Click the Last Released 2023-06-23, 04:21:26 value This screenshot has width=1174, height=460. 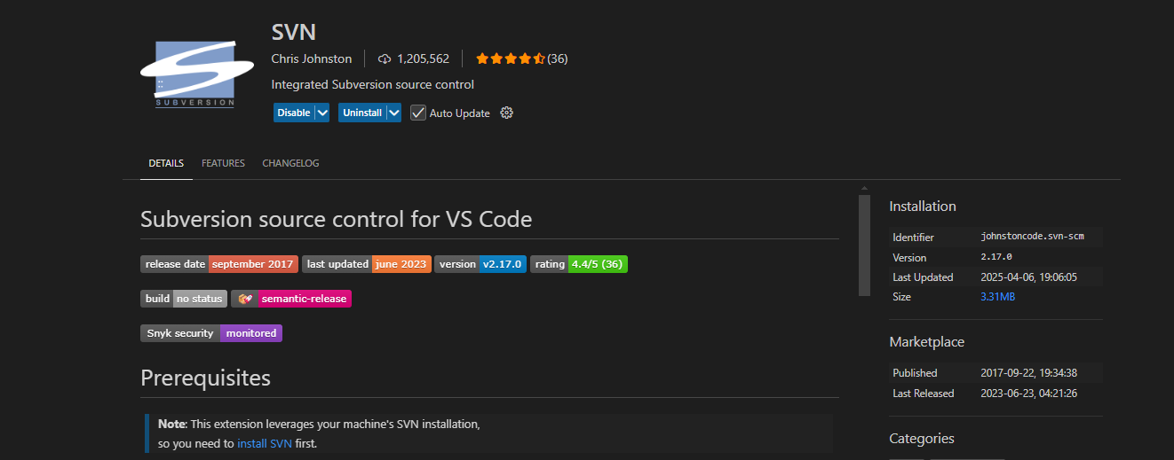coord(1029,394)
